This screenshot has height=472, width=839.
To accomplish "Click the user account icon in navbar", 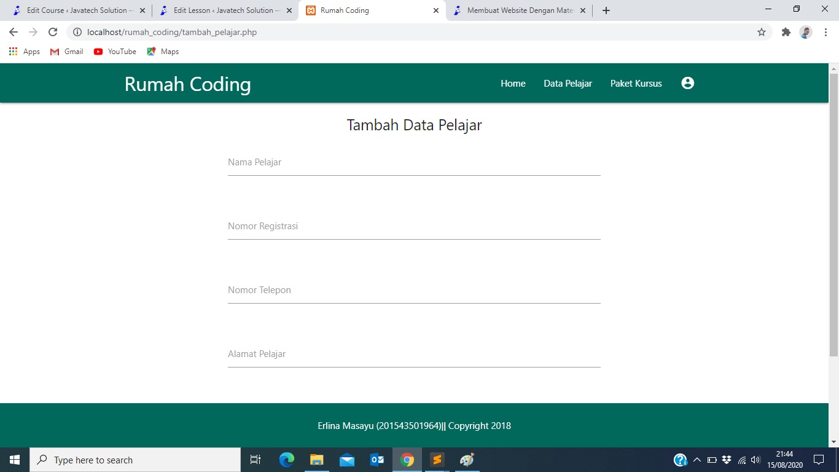I will (x=687, y=83).
